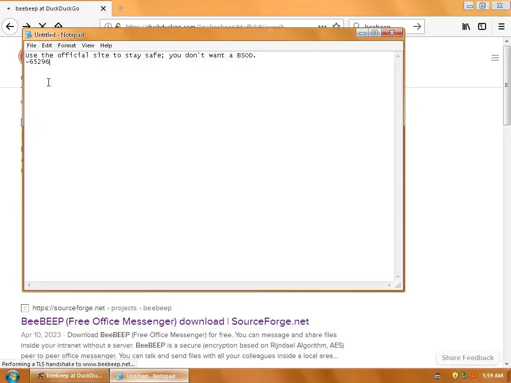Open Notepad Edit menu
The height and width of the screenshot is (383, 511).
pyautogui.click(x=46, y=45)
